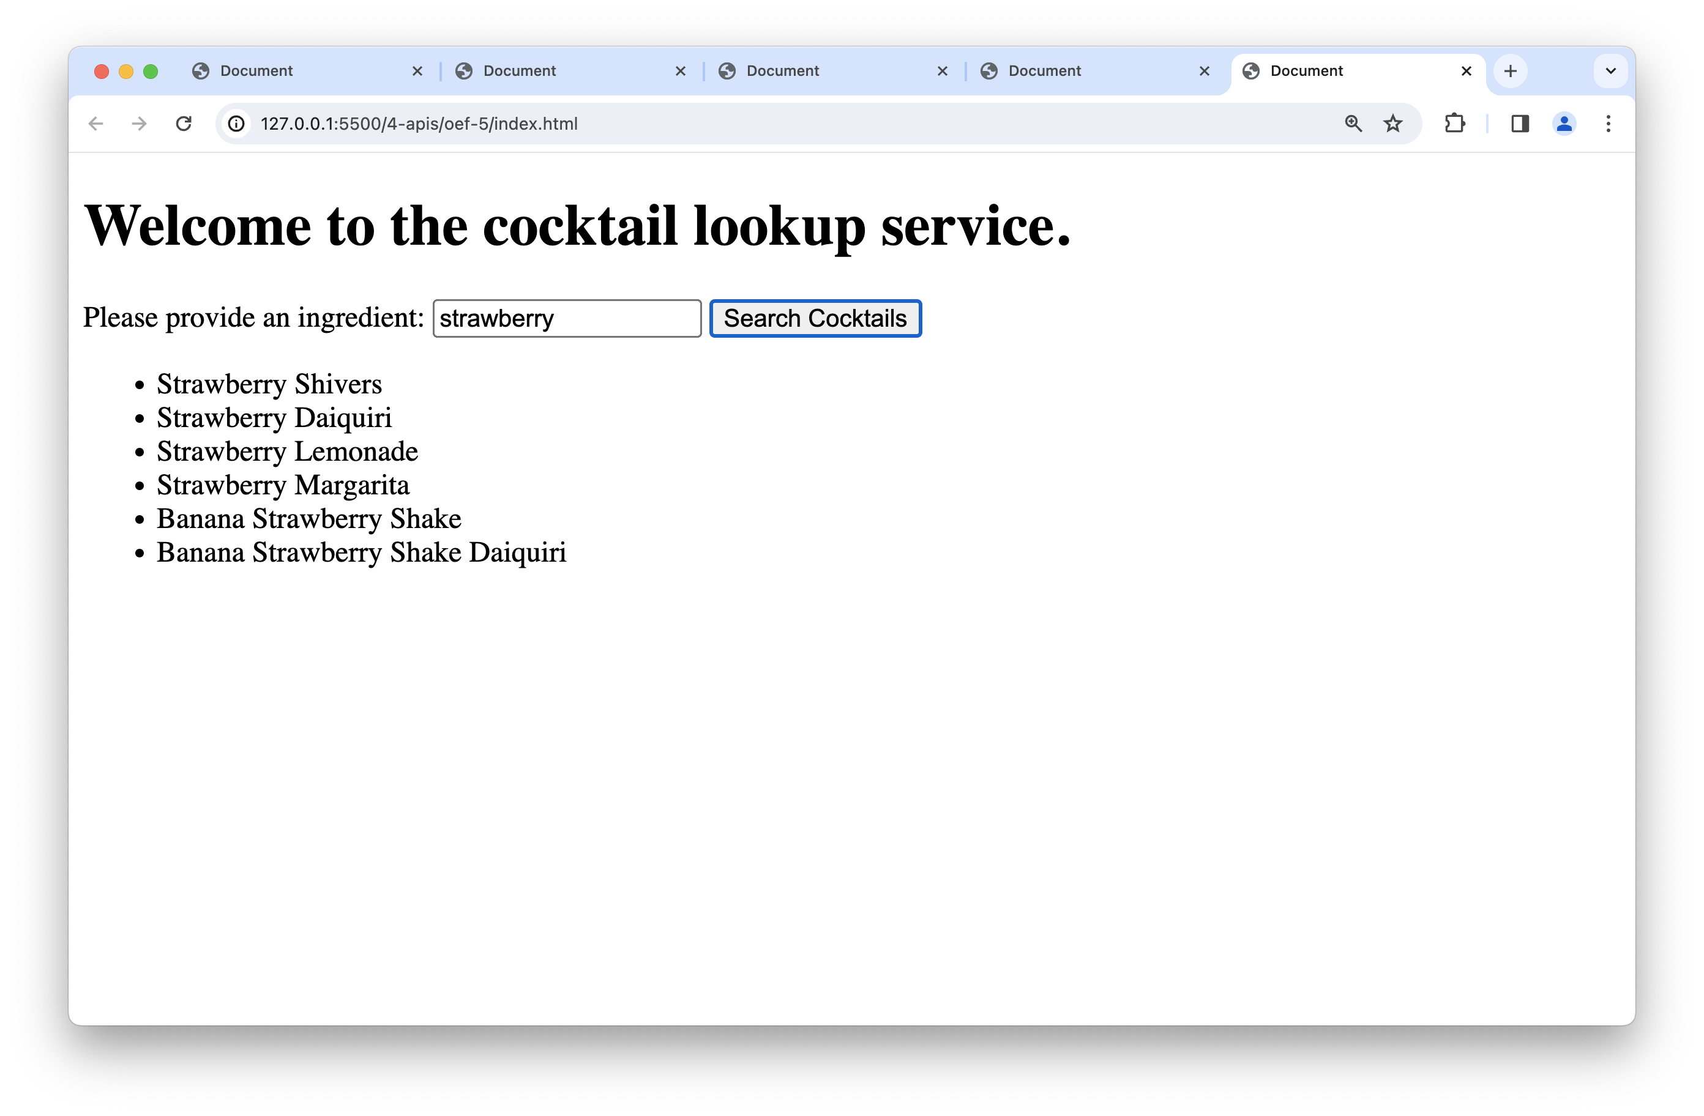
Task: Click the zoom magnifier icon in address bar
Action: (x=1353, y=124)
